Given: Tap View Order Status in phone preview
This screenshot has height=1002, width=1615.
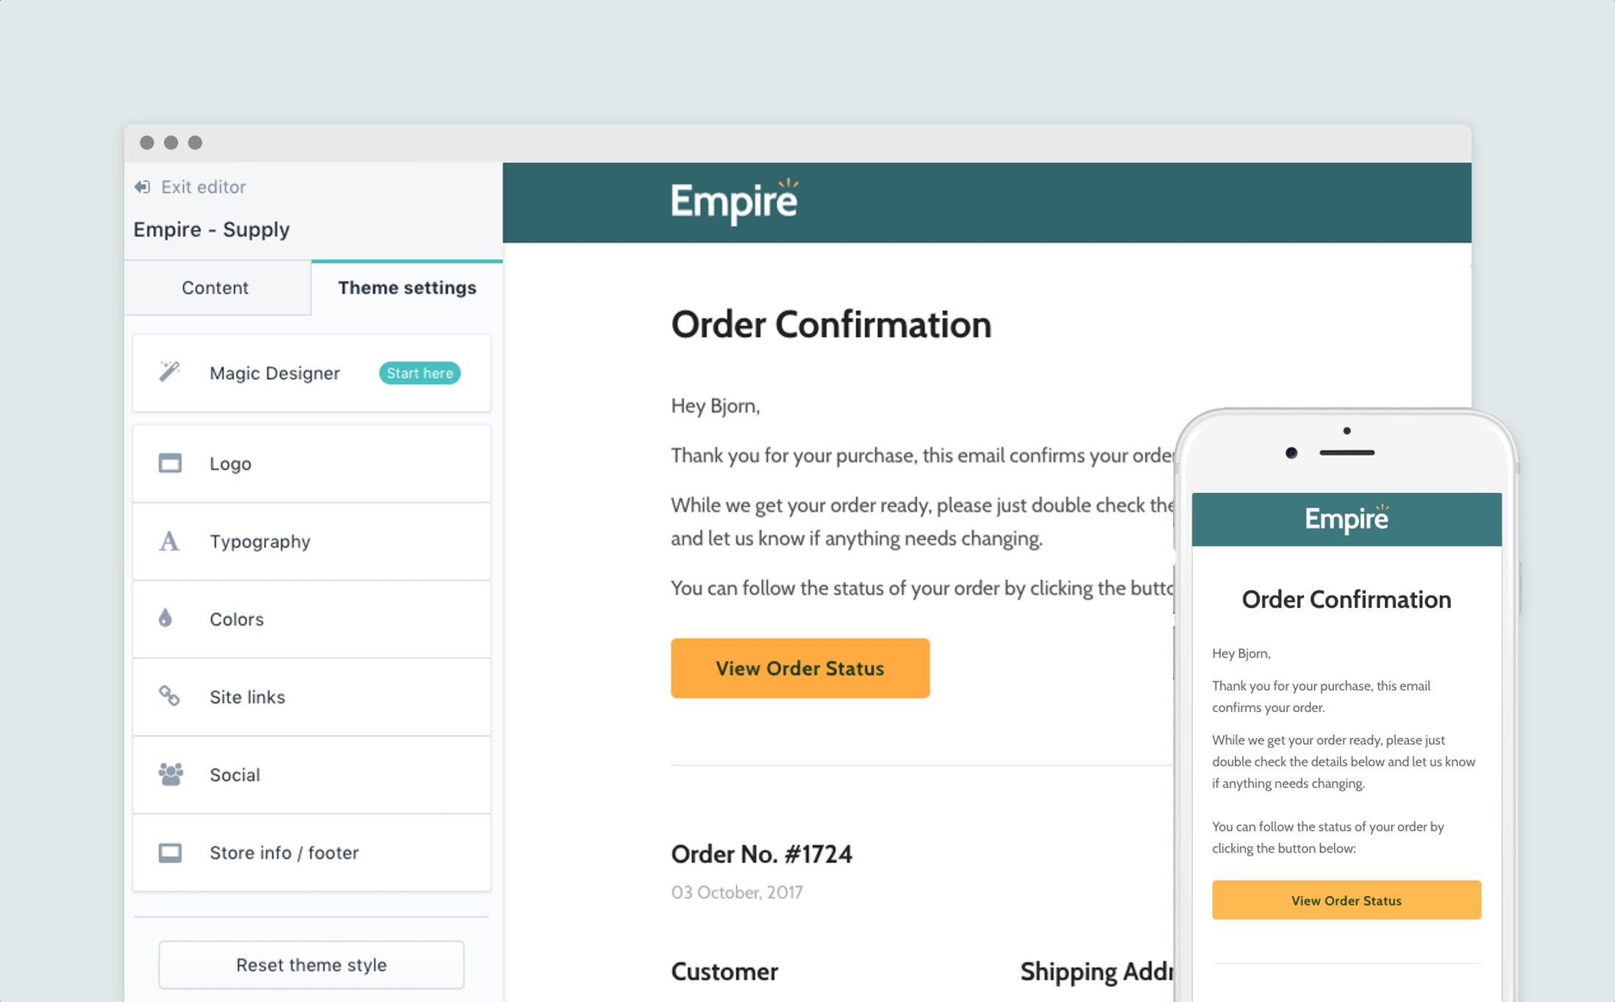Looking at the screenshot, I should [x=1346, y=900].
